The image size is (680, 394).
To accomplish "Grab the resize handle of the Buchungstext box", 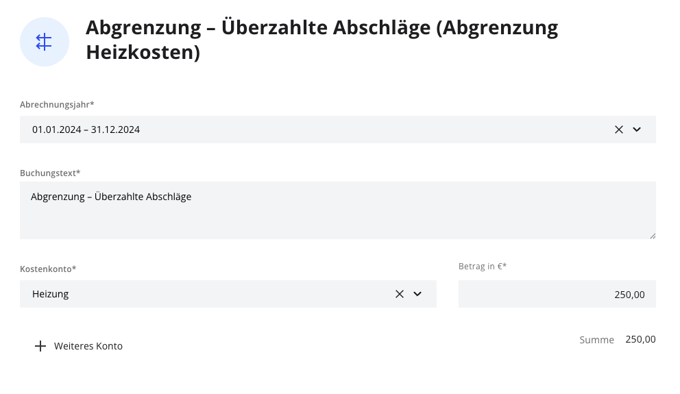I will [x=652, y=235].
